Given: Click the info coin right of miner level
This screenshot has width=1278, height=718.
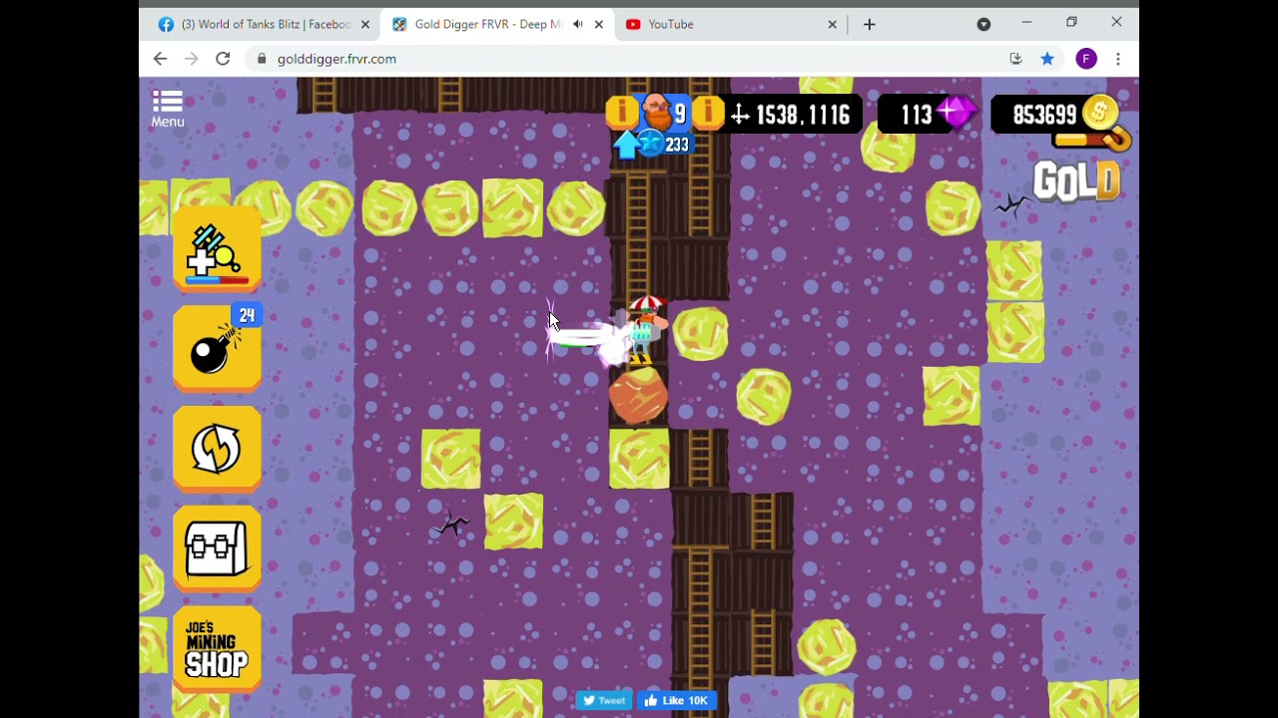Looking at the screenshot, I should 707,113.
